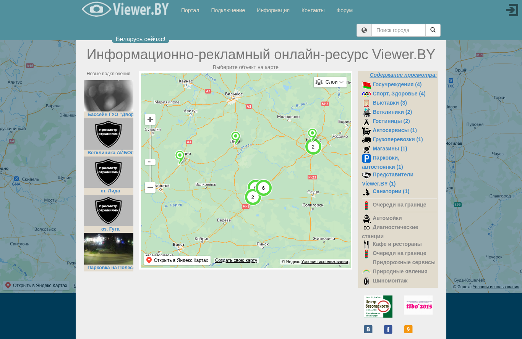Viewport: 522px width, 339px height.
Task: Click the Природные явления rainbow icon
Action: [366, 272]
